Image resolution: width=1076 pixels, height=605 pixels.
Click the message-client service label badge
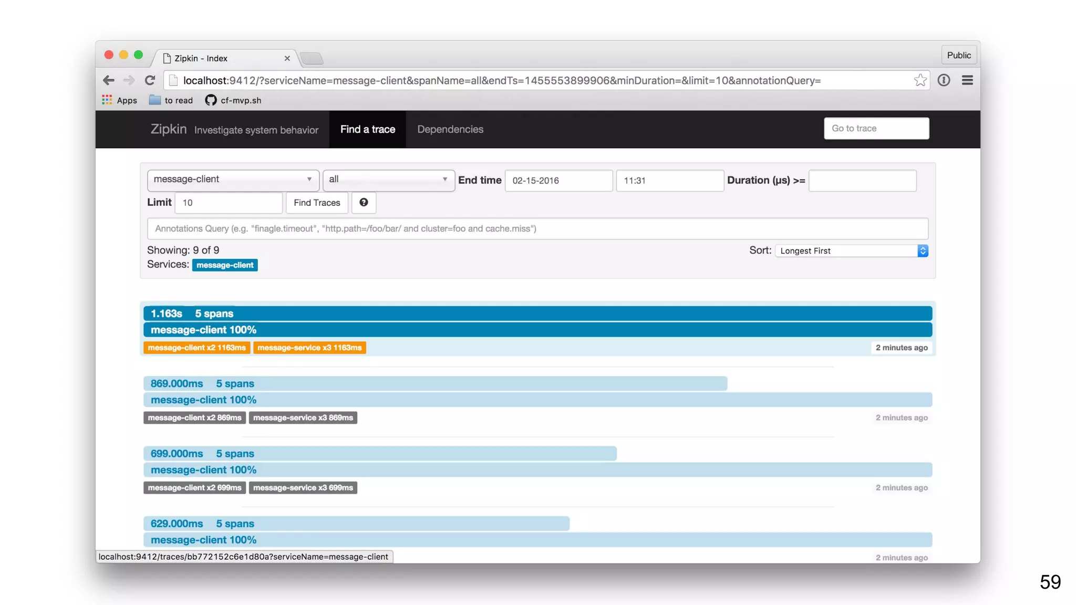click(225, 265)
